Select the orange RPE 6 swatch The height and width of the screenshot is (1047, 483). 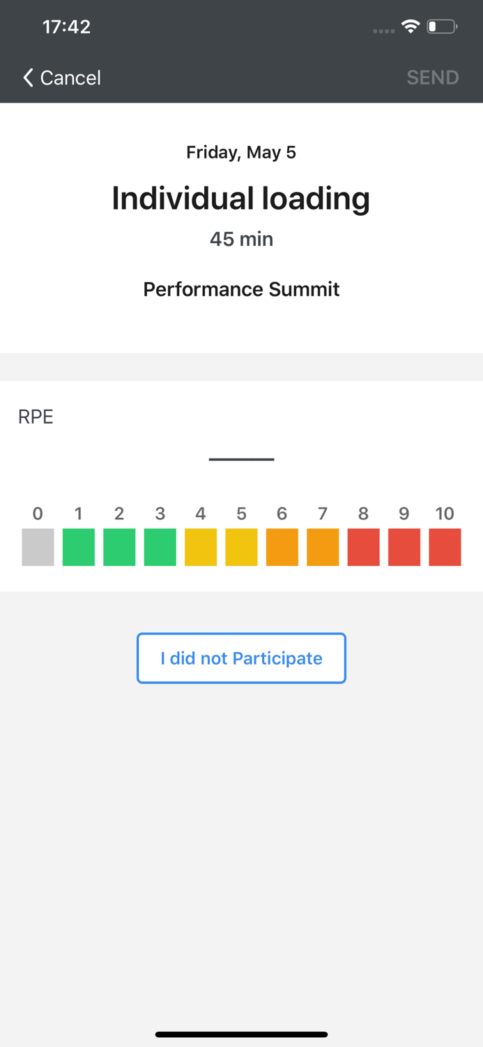282,547
